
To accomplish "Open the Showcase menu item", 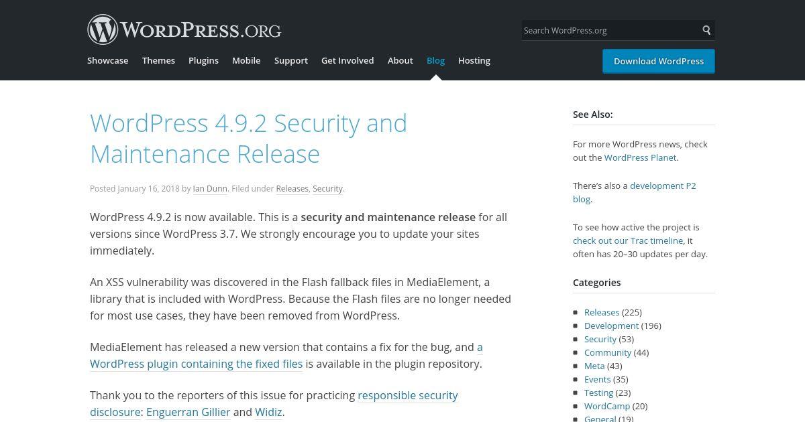I will click(107, 60).
